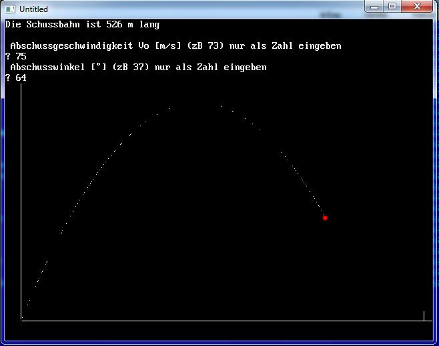Click the target marker tick on ground line

(424, 316)
